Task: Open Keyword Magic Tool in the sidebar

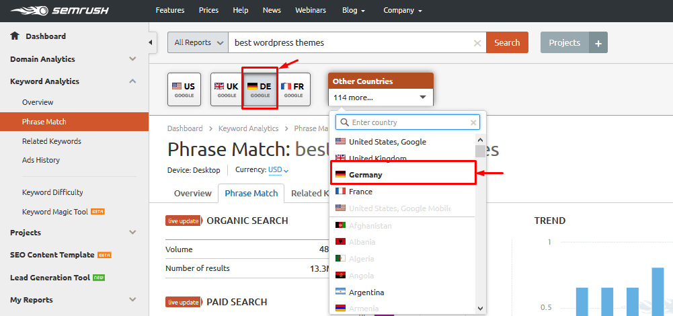Action: pos(55,212)
